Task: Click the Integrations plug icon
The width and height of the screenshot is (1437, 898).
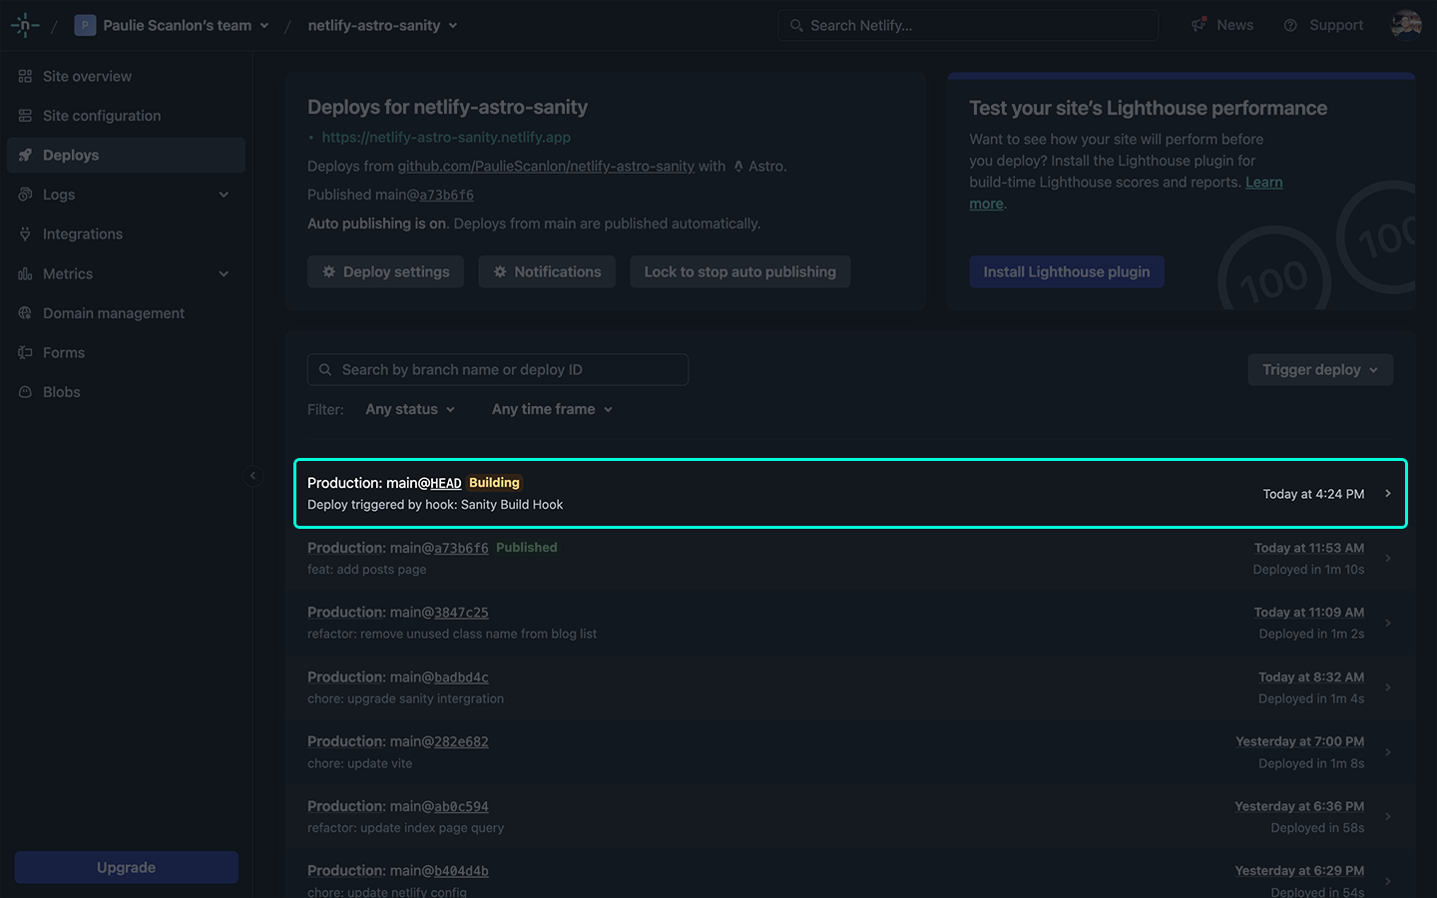Action: [25, 233]
